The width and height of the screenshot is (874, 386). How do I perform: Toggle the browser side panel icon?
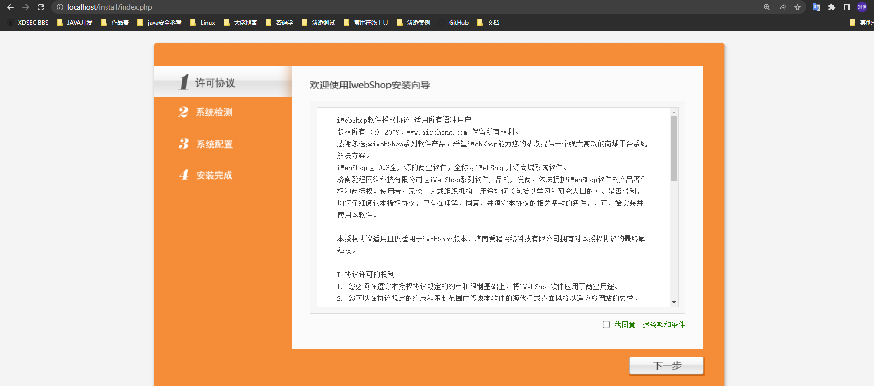846,7
